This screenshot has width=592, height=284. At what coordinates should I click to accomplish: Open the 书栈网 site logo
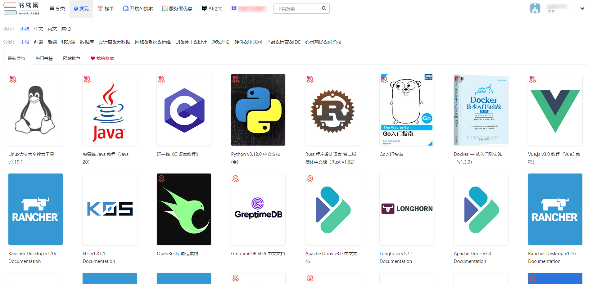coord(22,9)
